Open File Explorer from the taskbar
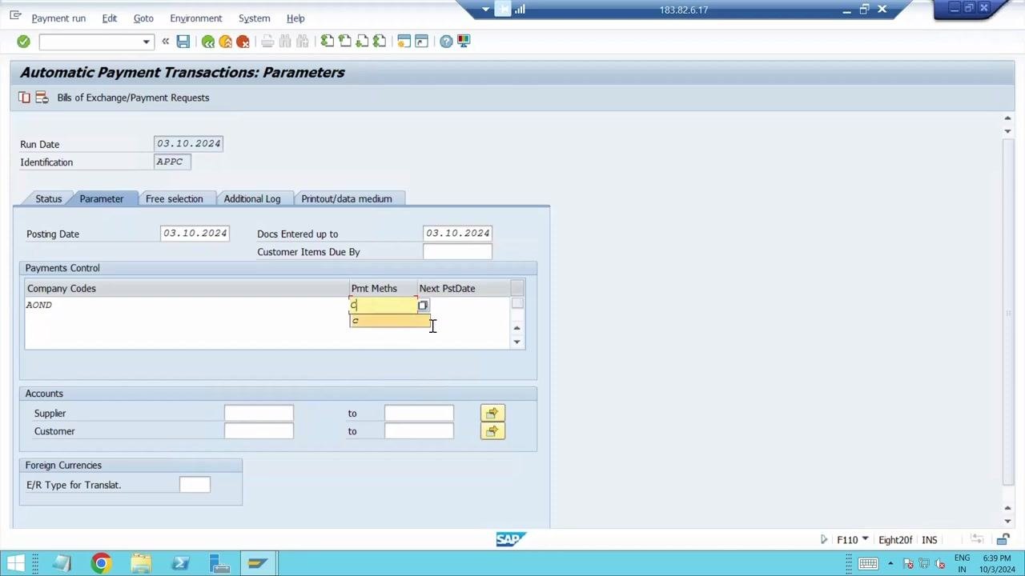Image resolution: width=1025 pixels, height=576 pixels. coord(141,564)
